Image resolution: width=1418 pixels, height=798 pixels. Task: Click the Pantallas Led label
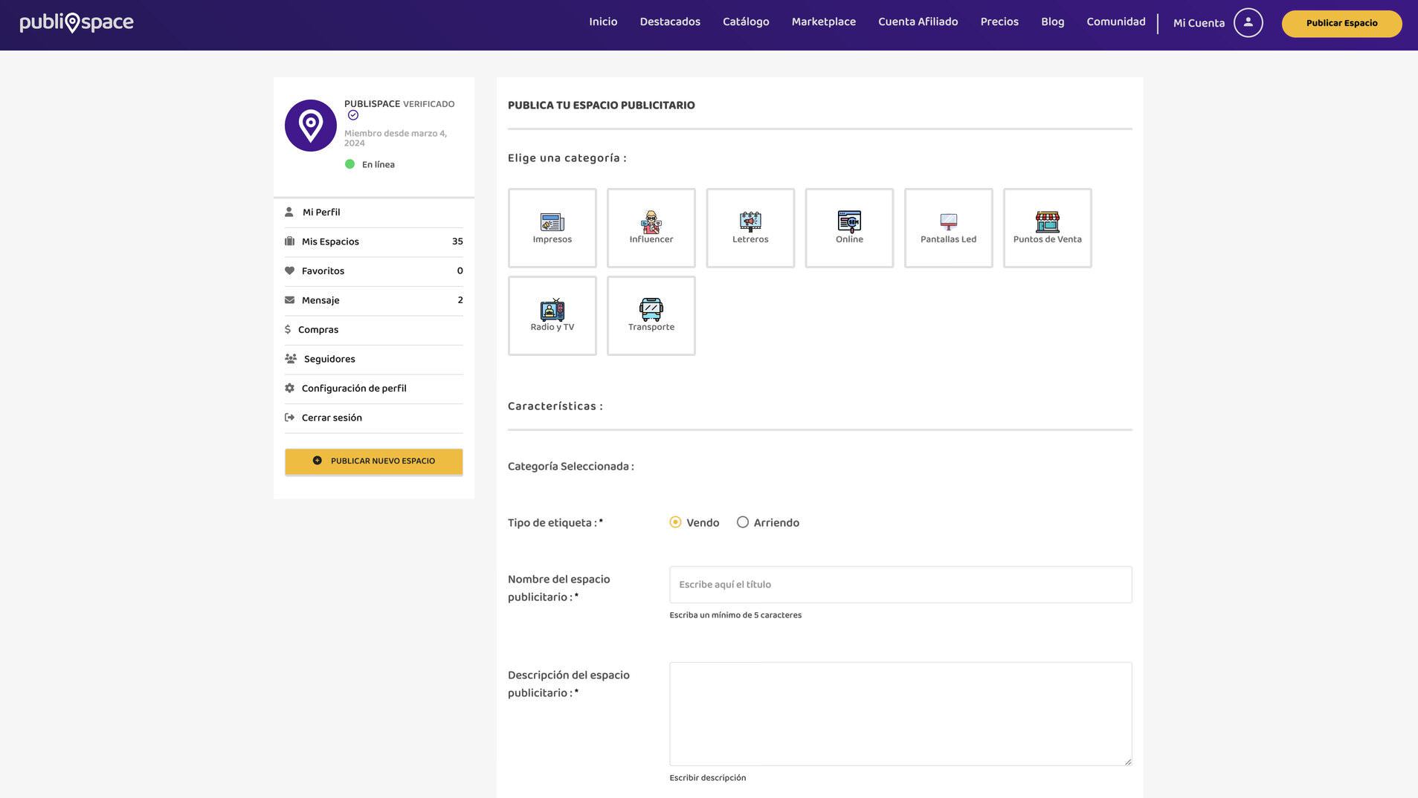(x=948, y=239)
